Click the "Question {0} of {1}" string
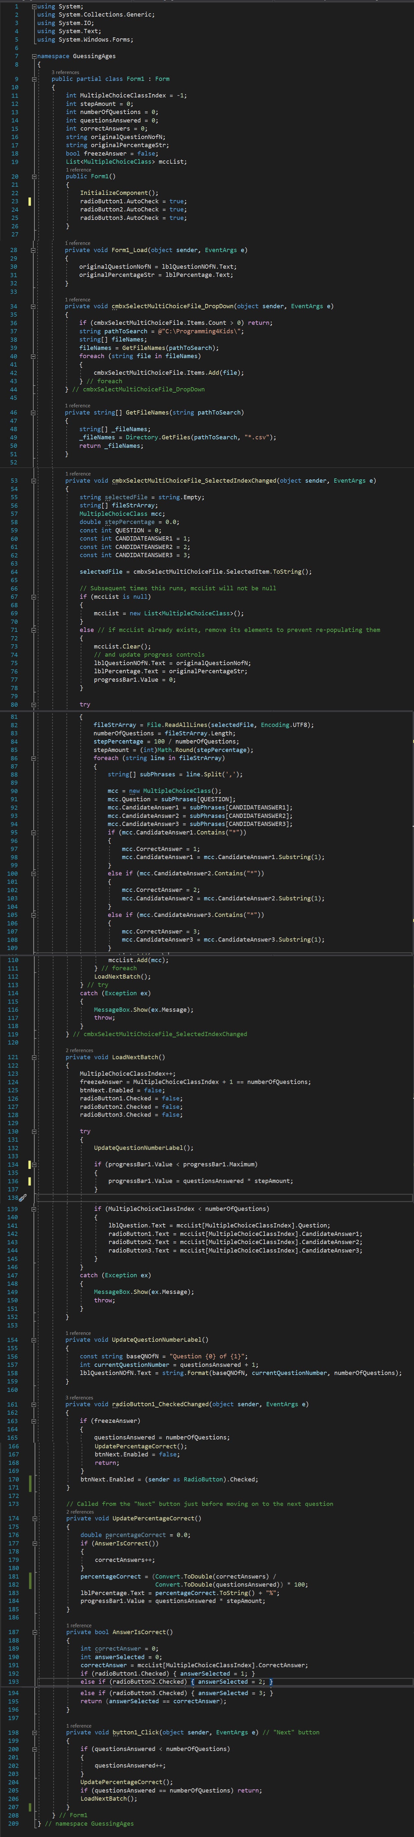Image resolution: width=414 pixels, height=1837 pixels. coord(208,1356)
